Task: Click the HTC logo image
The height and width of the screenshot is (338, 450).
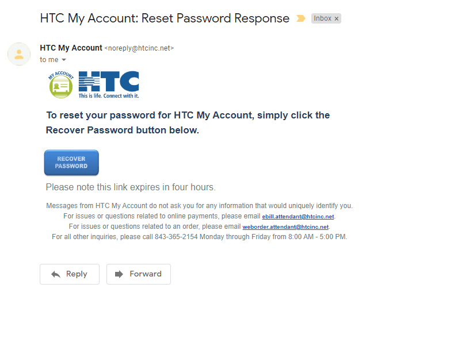Action: (x=109, y=85)
